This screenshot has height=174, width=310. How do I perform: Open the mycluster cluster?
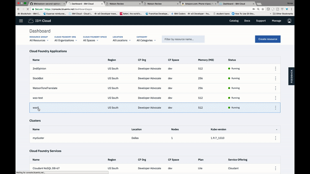(x=38, y=138)
